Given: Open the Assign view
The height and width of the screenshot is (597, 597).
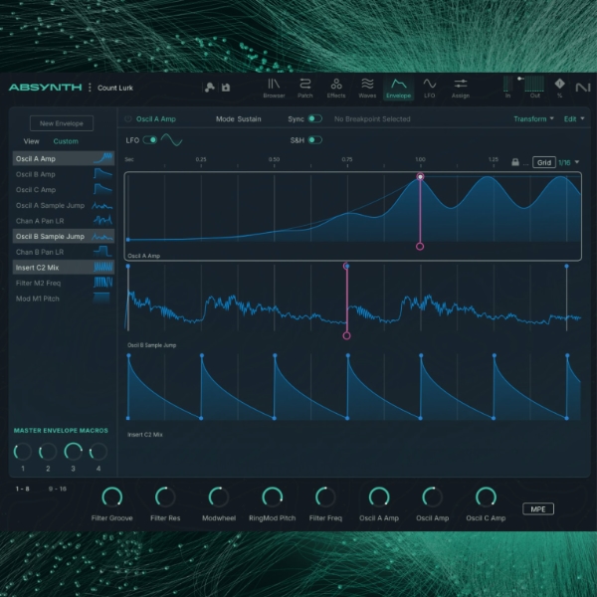Looking at the screenshot, I should [x=461, y=88].
